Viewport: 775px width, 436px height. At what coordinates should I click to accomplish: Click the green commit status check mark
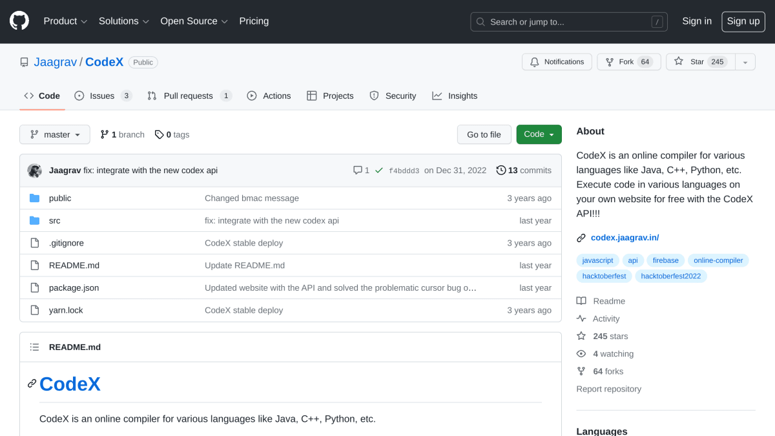[379, 171]
